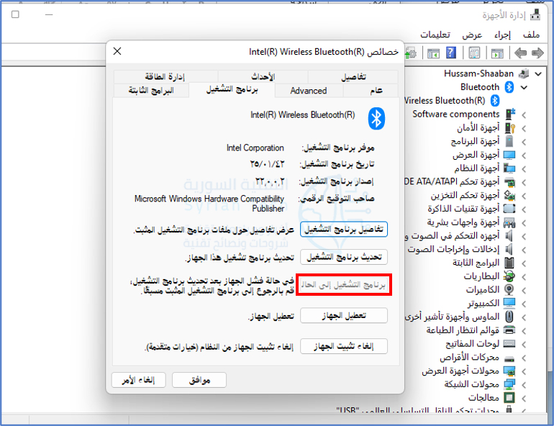Click تحديث برنامج التشغيل button

(344, 257)
